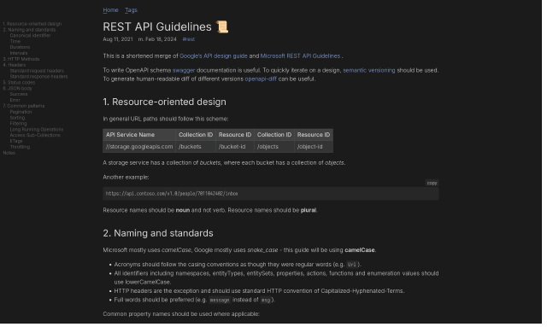Navigate to Status codes in sidebar
The height and width of the screenshot is (327, 547).
click(19, 83)
